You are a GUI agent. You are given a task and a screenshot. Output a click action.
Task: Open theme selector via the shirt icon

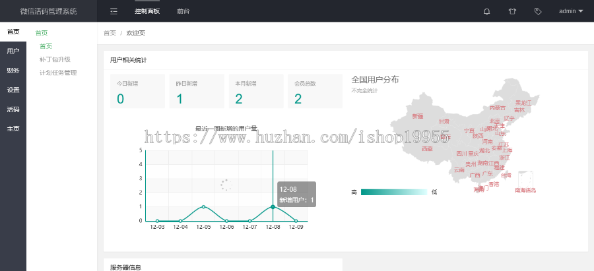click(x=512, y=11)
